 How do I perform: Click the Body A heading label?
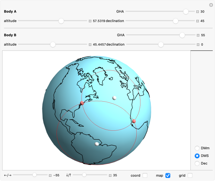tap(10, 11)
